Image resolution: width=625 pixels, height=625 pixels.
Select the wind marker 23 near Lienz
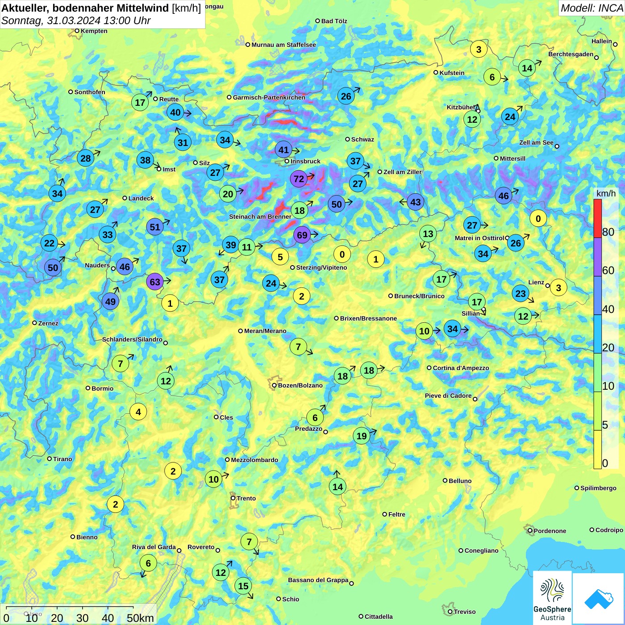tap(521, 293)
